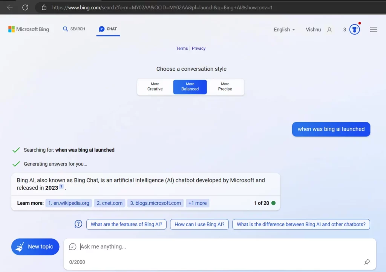Open the Terms link
This screenshot has height=272, width=386.
click(182, 49)
